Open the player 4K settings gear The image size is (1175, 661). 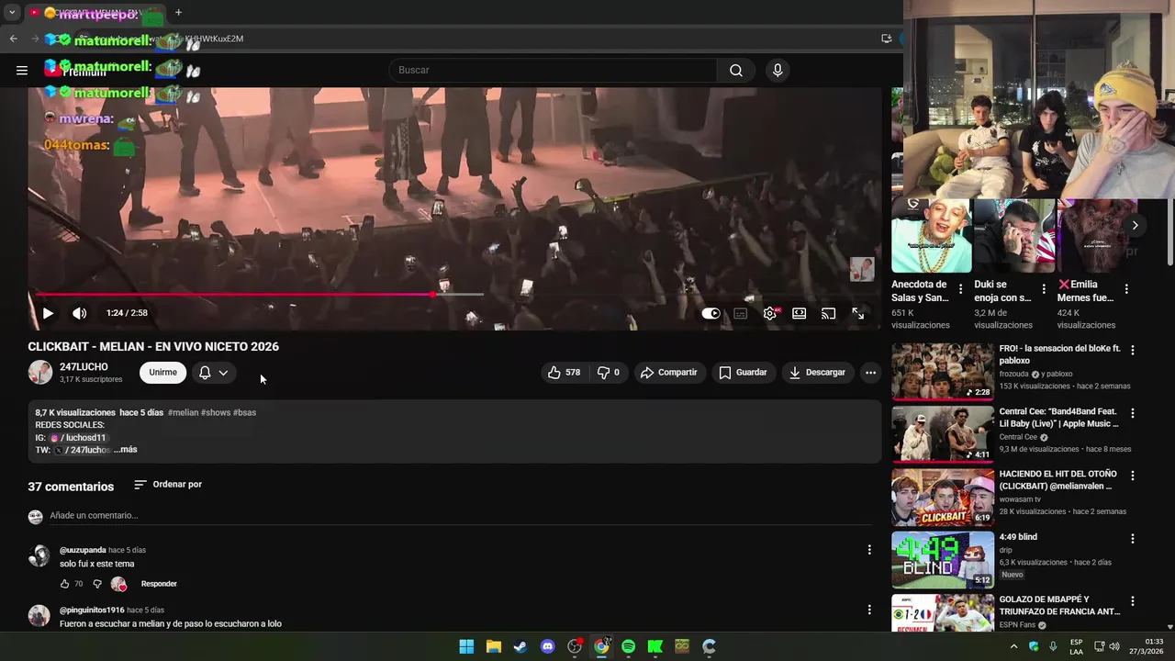coord(770,313)
